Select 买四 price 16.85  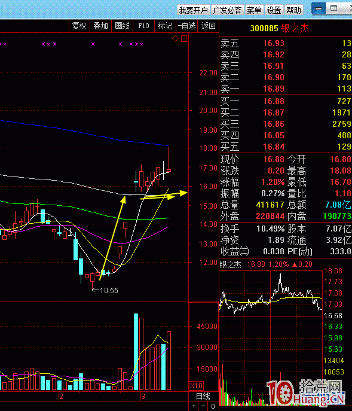(274, 135)
